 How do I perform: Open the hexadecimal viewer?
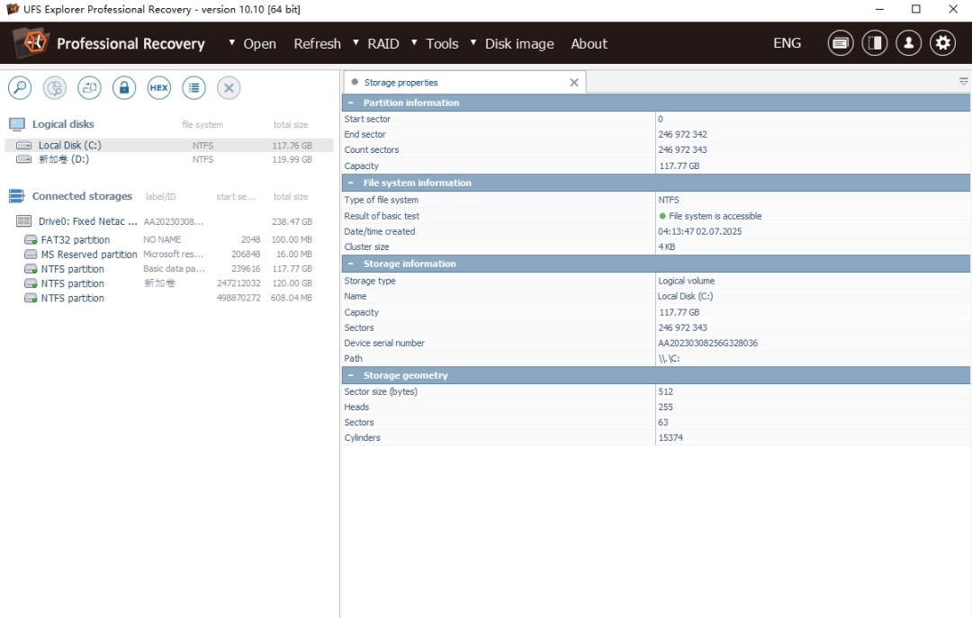pyautogui.click(x=158, y=87)
